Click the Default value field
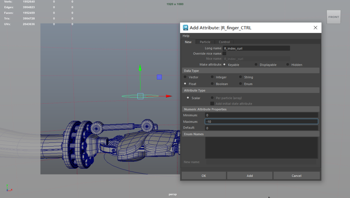Viewport: 350px width, 198px height. point(261,128)
